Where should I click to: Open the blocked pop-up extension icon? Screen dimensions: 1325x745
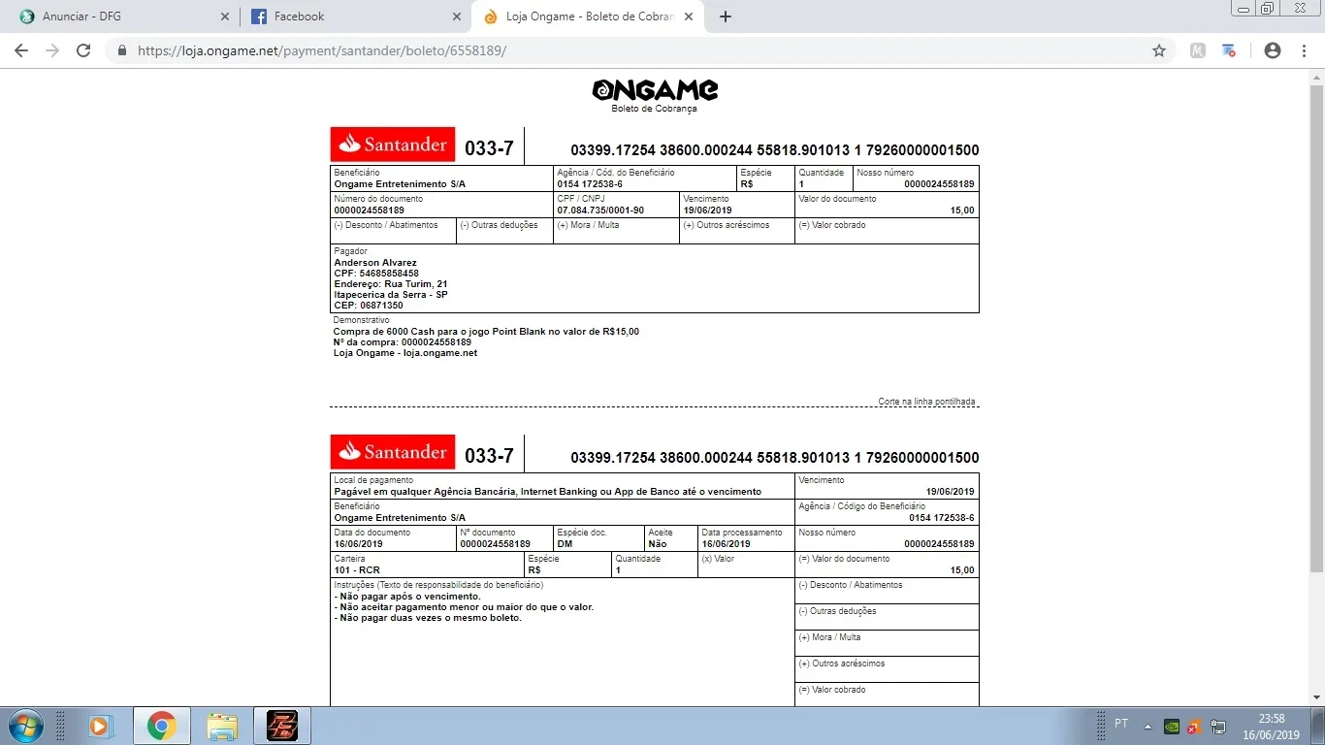pyautogui.click(x=1229, y=50)
